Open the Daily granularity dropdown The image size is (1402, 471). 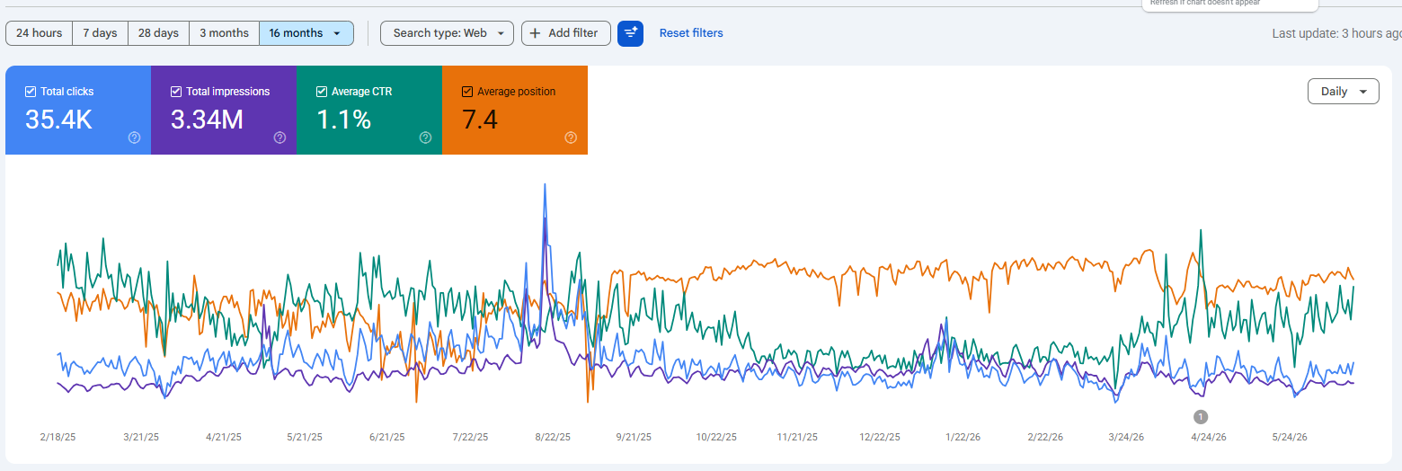1343,92
